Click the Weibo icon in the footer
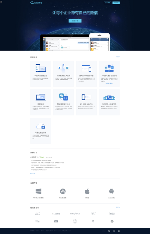 (x=114, y=231)
